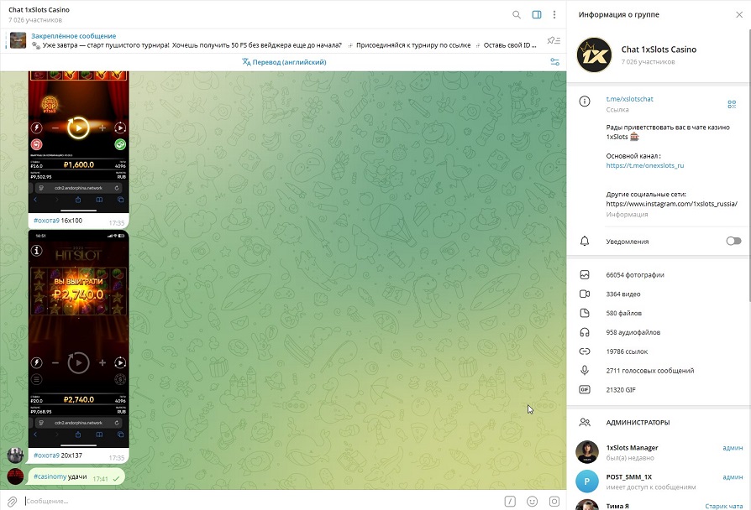
Task: Focus the Сообщение message input field
Action: pos(252,501)
